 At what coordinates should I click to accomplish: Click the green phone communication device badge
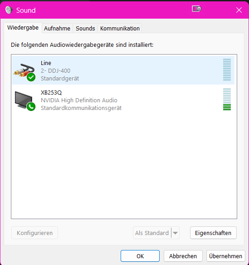click(x=31, y=107)
